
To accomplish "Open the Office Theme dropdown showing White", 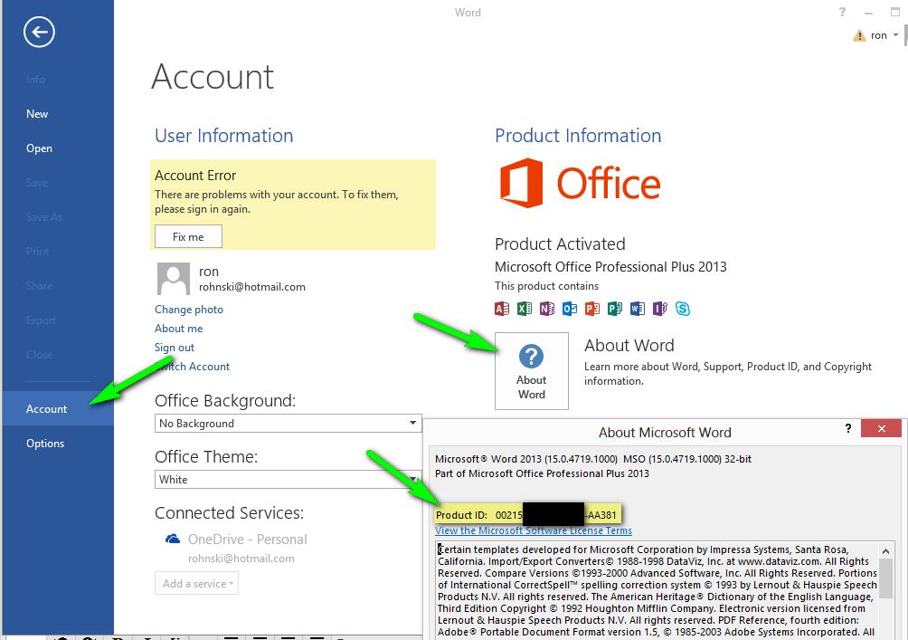I will click(x=288, y=480).
